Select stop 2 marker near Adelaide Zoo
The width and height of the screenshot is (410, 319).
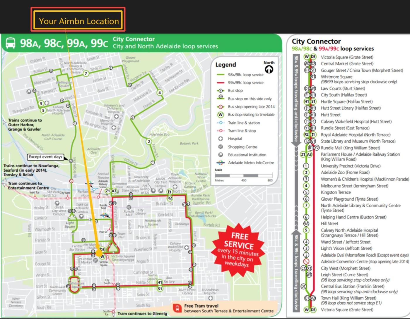[x=149, y=142]
